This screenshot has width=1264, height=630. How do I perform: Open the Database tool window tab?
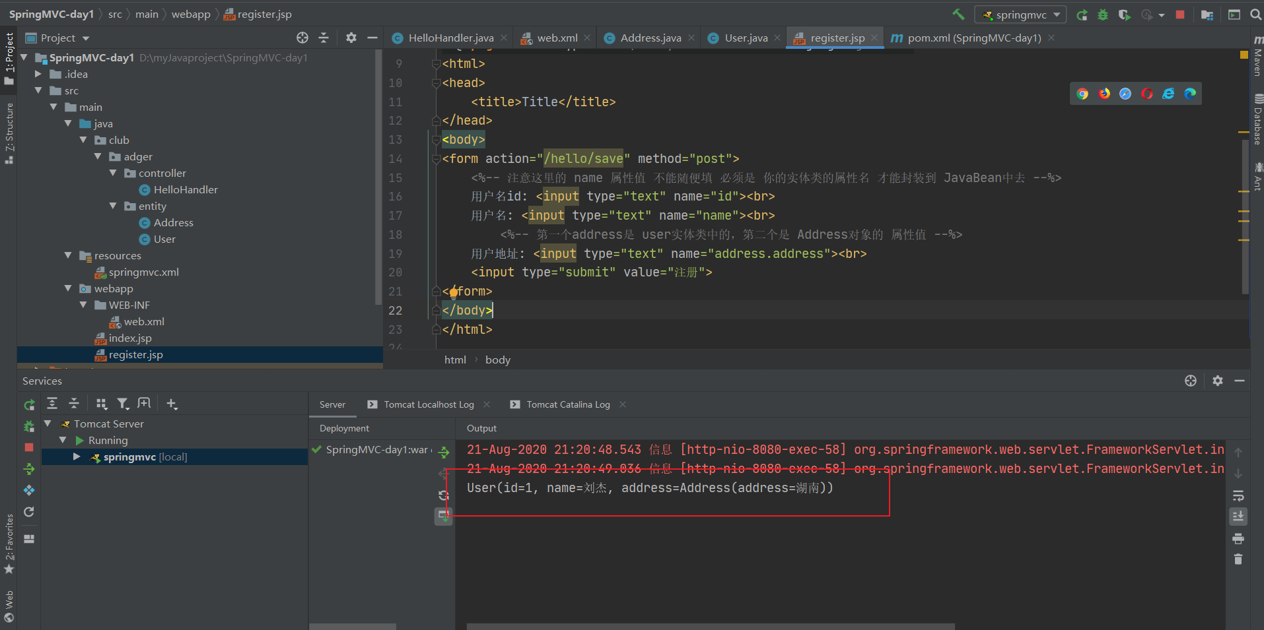[1257, 120]
